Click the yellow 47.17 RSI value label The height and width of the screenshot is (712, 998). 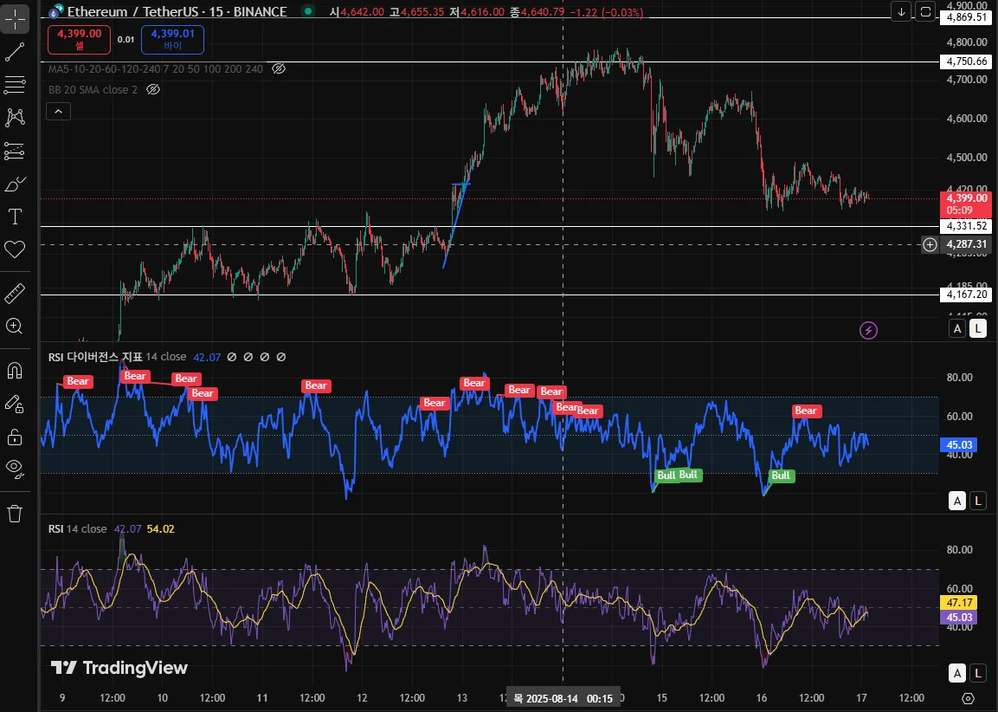coord(959,603)
